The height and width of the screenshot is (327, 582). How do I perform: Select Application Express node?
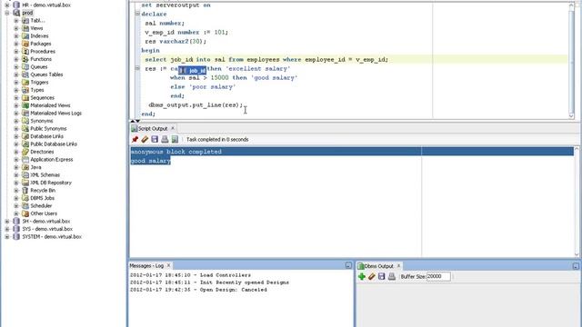tap(52, 160)
